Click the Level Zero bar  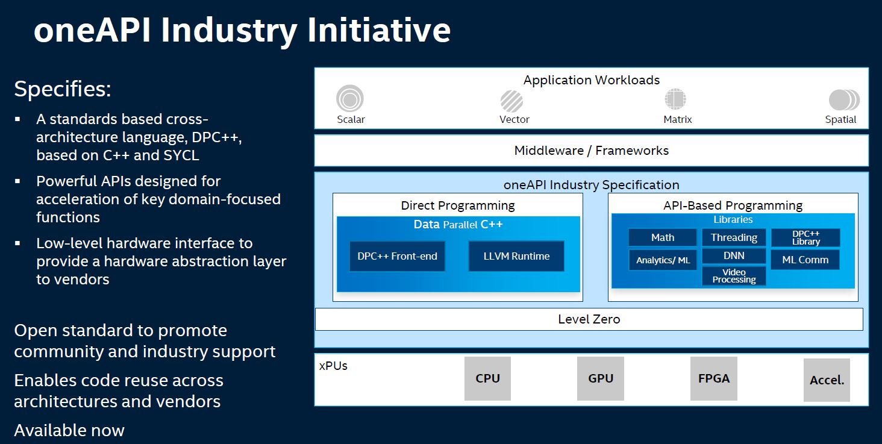(x=589, y=319)
